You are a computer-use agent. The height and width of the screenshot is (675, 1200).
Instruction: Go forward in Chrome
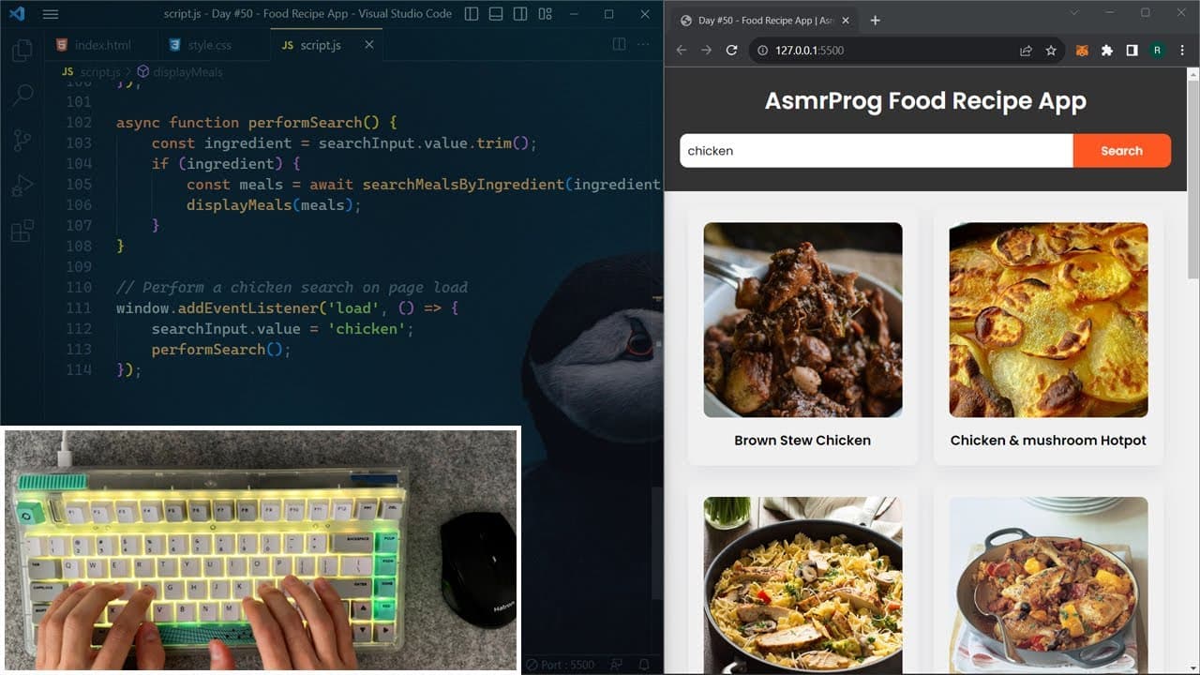[706, 51]
